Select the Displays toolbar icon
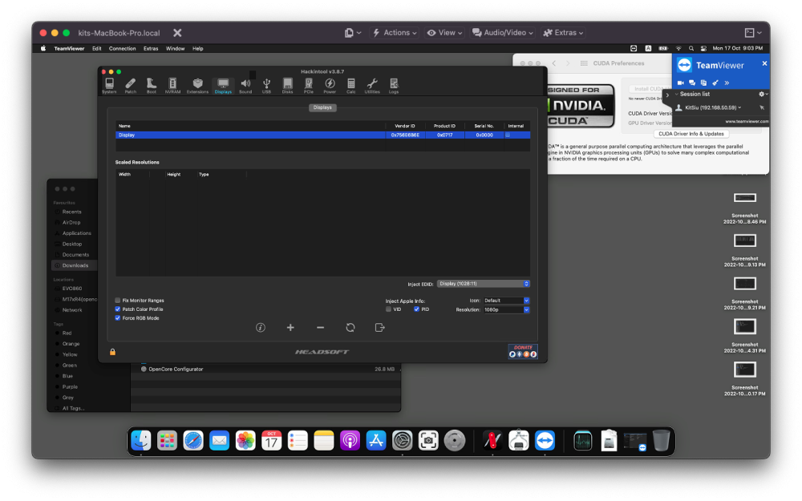This screenshot has height=501, width=802. [x=223, y=86]
